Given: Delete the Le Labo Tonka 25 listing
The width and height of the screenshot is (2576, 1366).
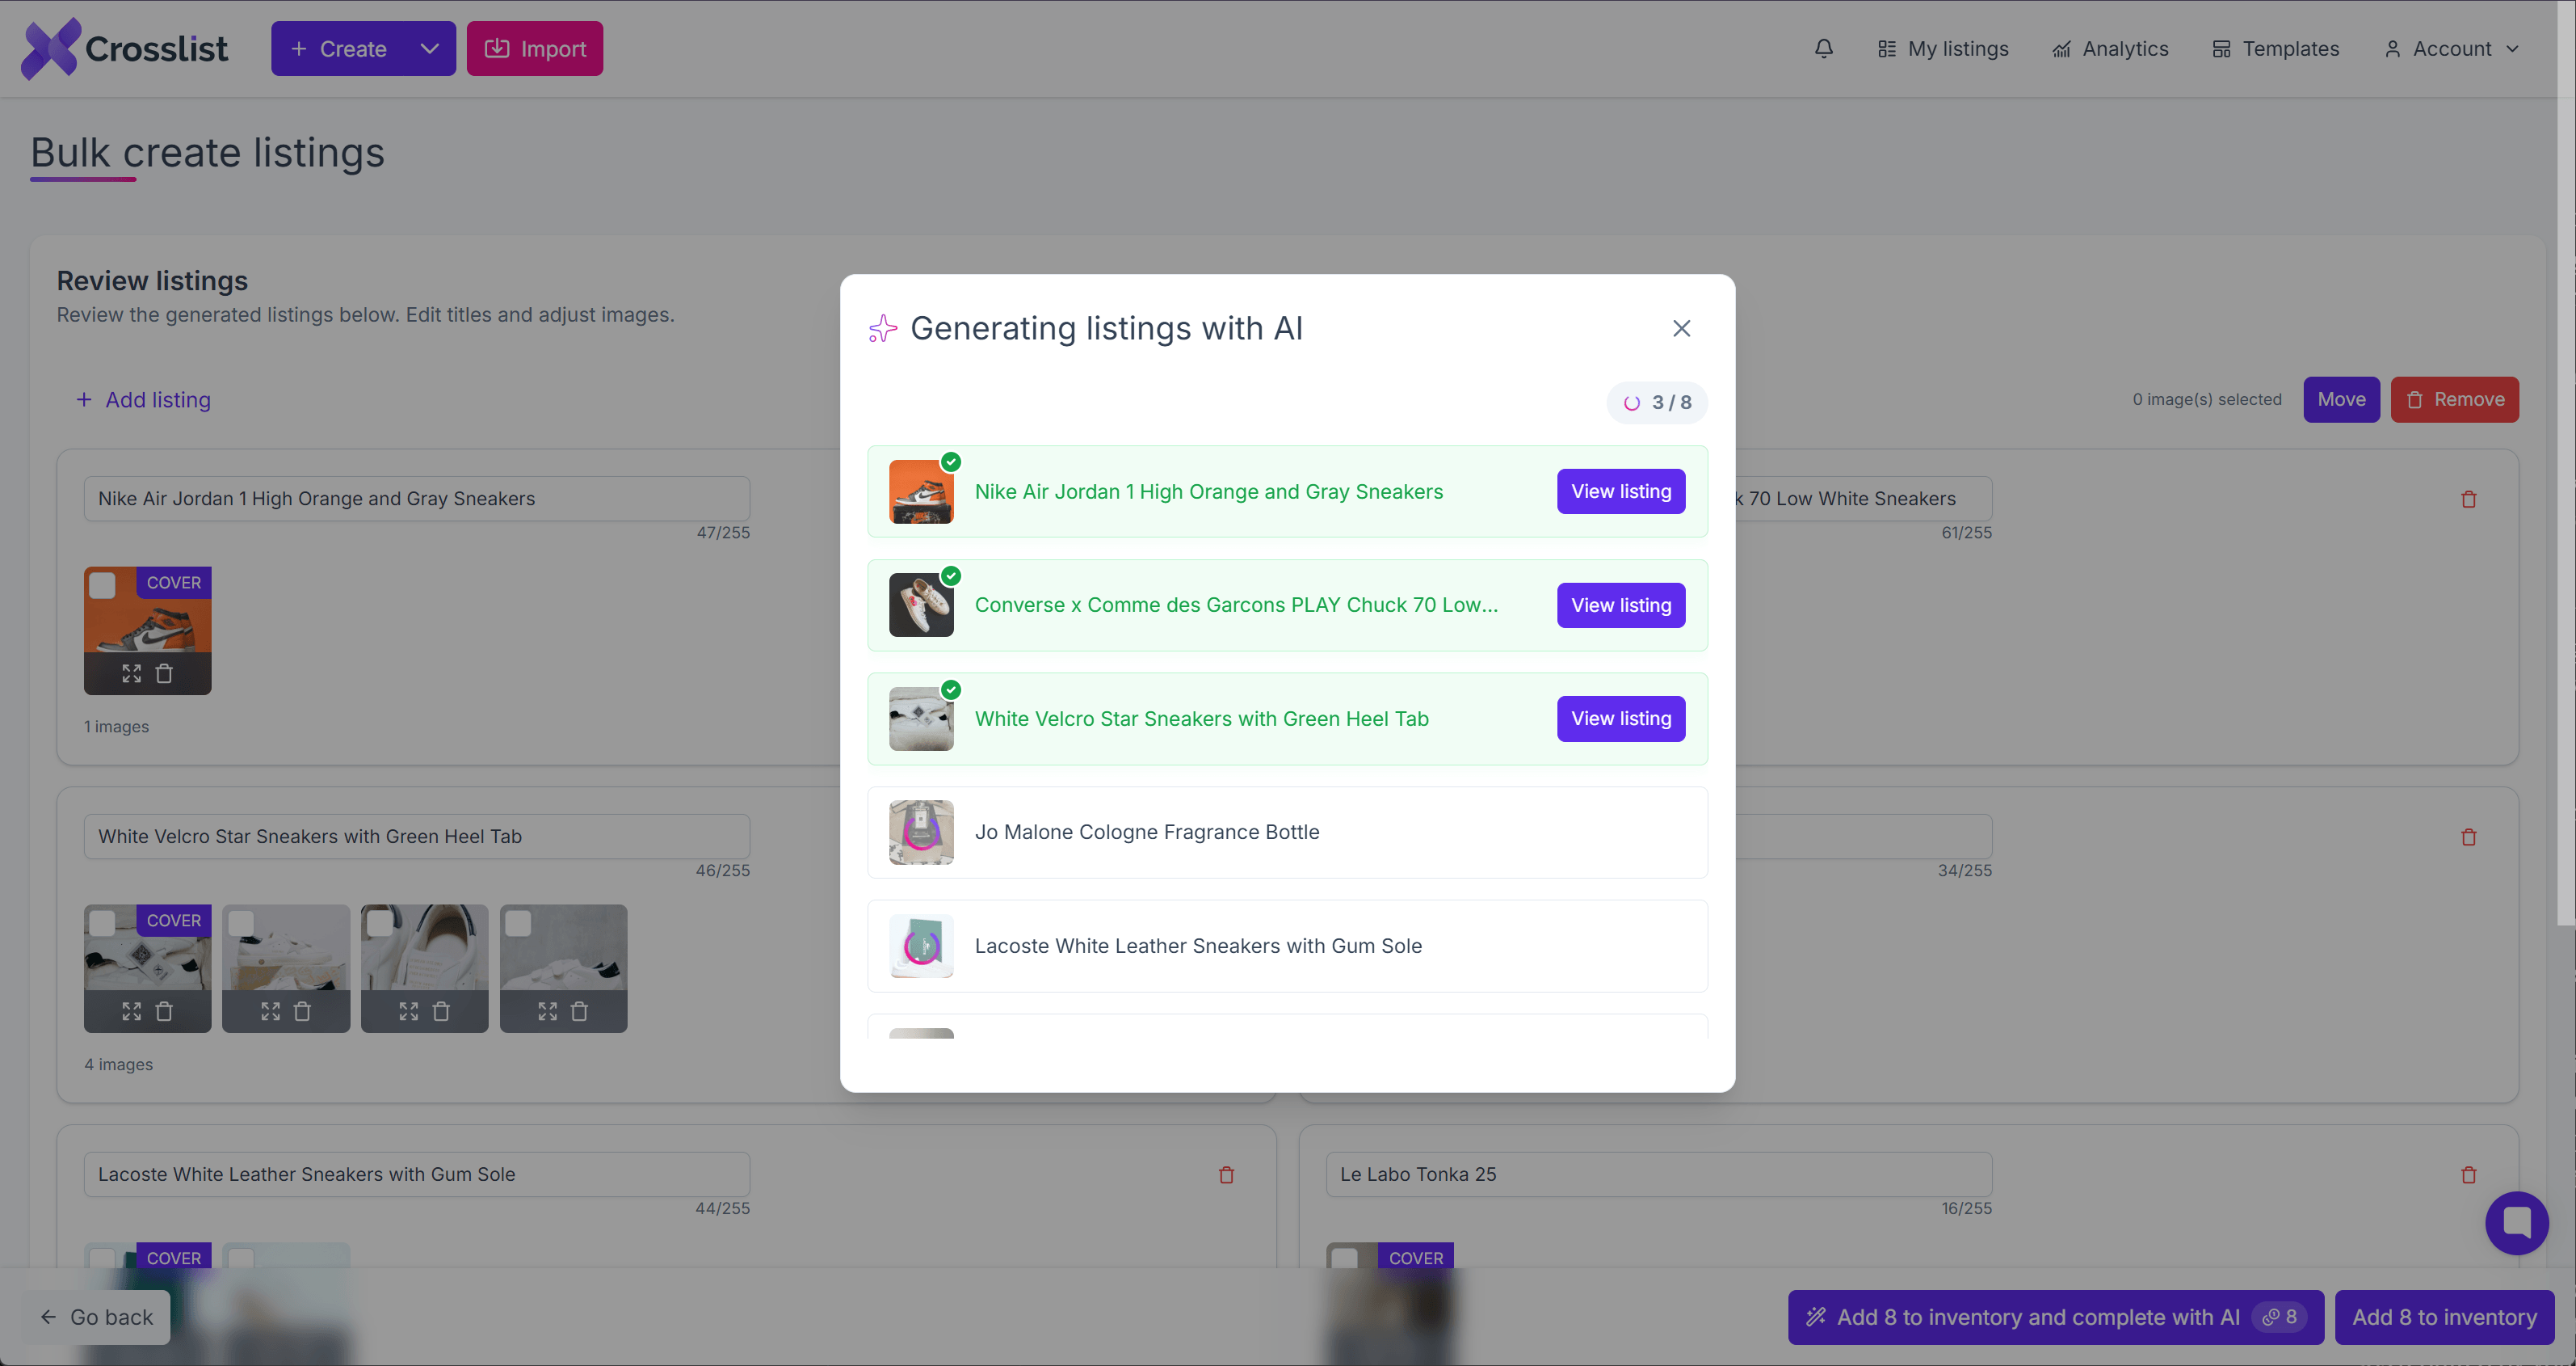Looking at the screenshot, I should tap(2468, 1175).
